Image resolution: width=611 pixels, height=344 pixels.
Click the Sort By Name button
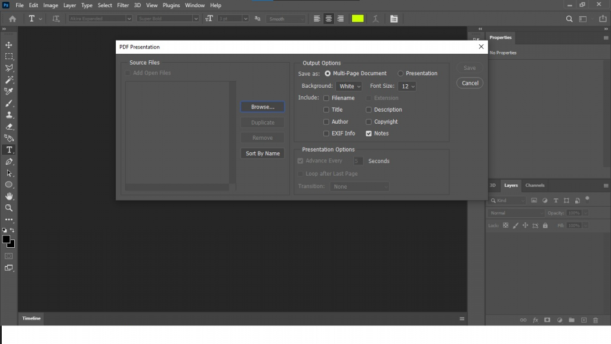262,153
